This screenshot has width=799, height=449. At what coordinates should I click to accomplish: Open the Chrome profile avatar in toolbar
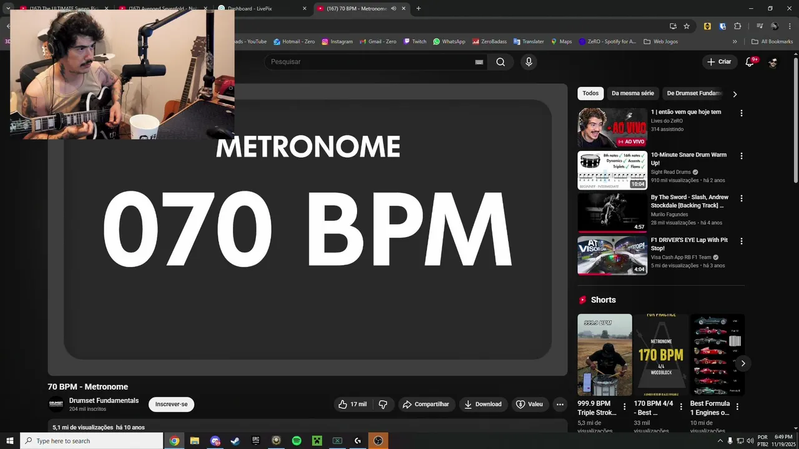pos(775,26)
